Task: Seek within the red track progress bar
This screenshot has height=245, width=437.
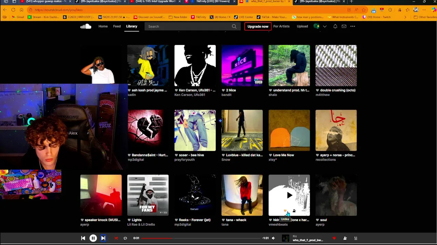Action: click(x=201, y=238)
